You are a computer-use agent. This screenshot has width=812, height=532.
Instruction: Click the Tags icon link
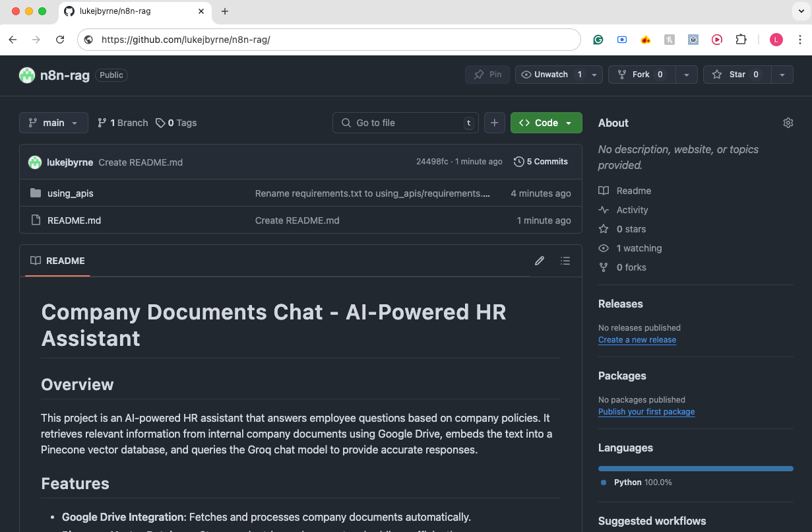point(176,123)
